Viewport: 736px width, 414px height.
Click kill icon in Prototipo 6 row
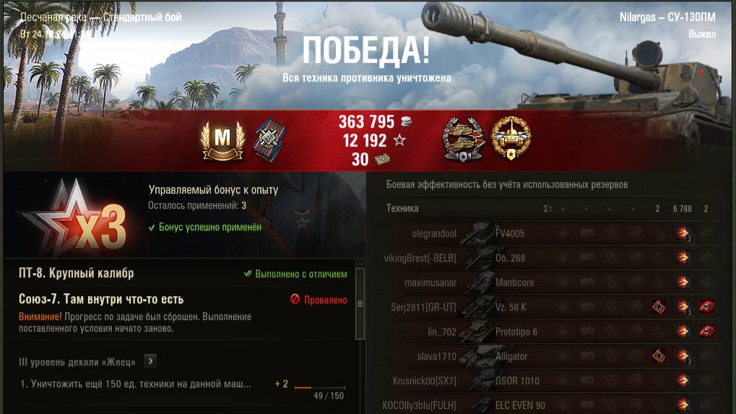pos(706,332)
